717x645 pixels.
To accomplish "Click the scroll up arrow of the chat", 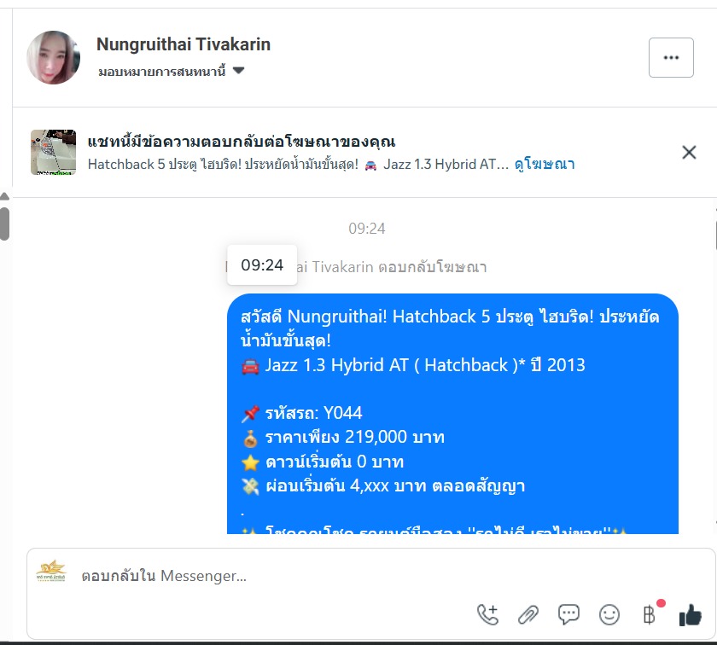I will [x=4, y=196].
